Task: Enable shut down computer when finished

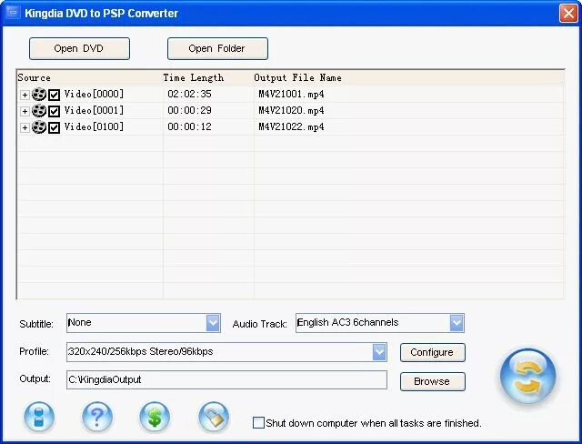Action: 258,423
